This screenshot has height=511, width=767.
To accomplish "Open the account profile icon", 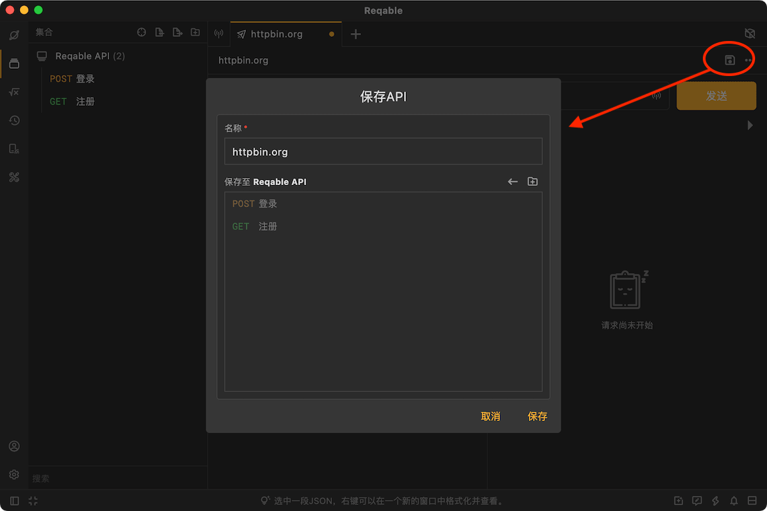I will (14, 446).
